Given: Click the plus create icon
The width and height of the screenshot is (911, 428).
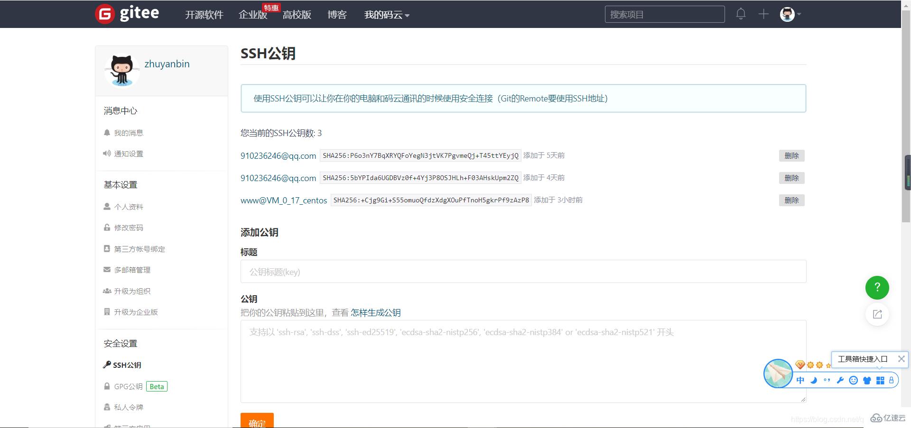Looking at the screenshot, I should point(763,14).
